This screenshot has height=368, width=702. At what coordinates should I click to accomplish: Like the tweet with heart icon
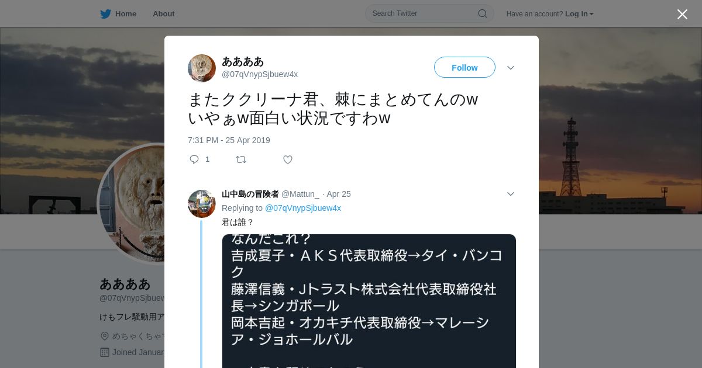coord(288,159)
